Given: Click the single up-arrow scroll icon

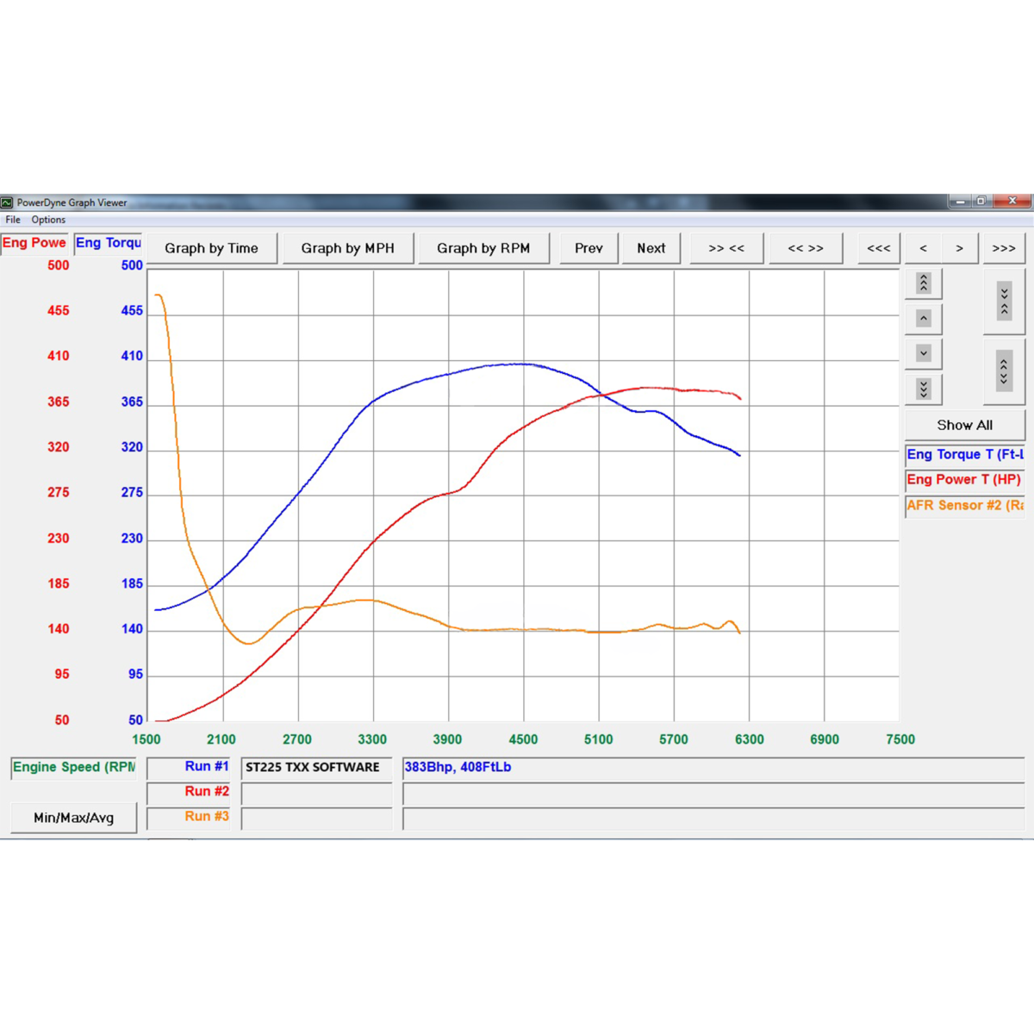Looking at the screenshot, I should pyautogui.click(x=923, y=319).
